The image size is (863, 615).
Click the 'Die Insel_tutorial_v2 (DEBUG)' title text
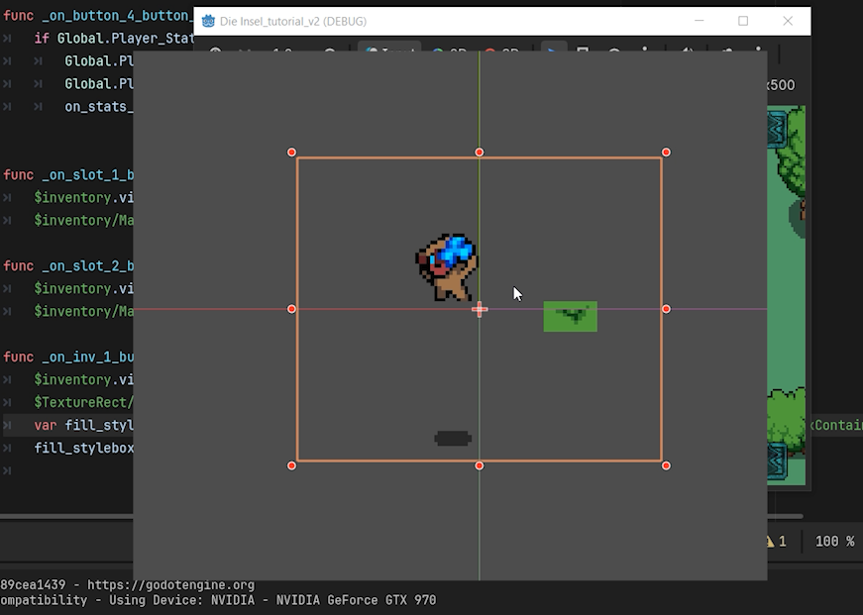click(293, 22)
